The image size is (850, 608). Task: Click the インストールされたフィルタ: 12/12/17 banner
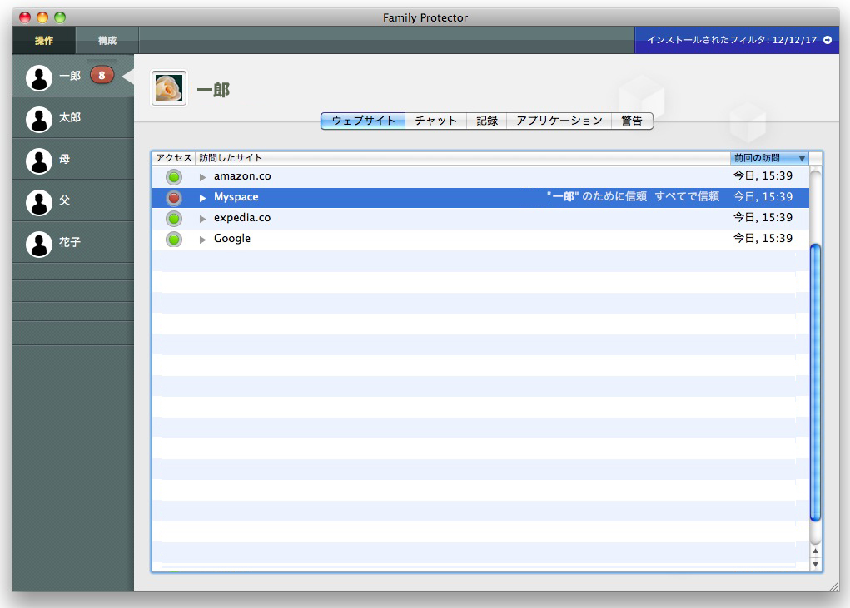point(737,40)
